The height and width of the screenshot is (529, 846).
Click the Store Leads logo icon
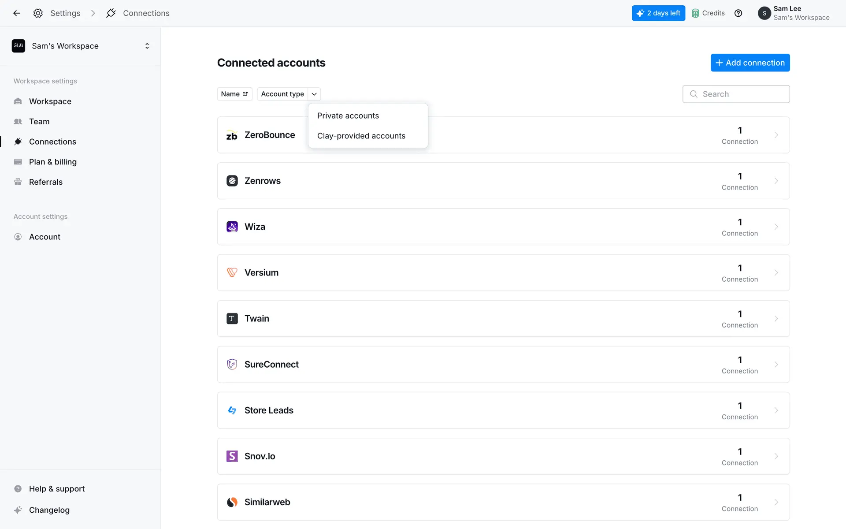(x=232, y=410)
